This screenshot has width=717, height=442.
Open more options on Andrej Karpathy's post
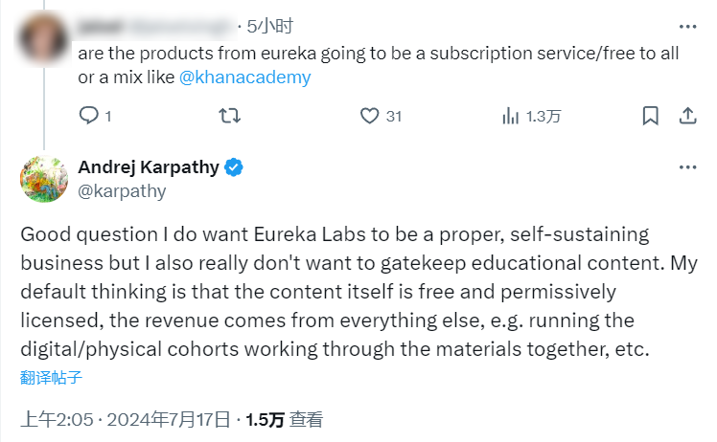tap(687, 167)
